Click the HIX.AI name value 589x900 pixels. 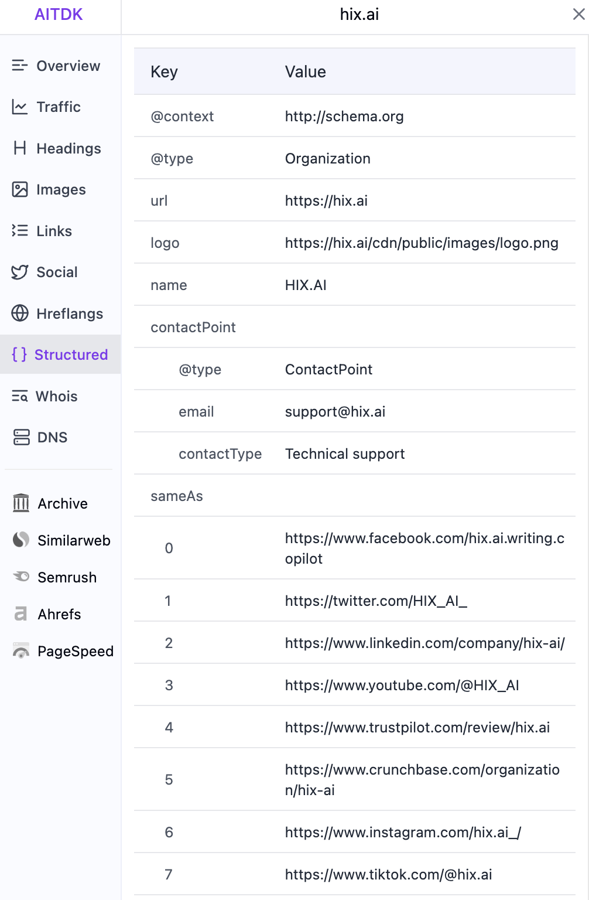(306, 285)
